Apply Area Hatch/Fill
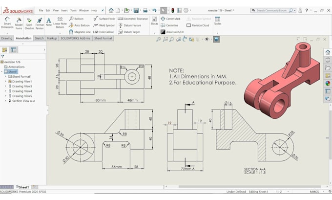The height and width of the screenshot is (200, 332). (x=172, y=32)
